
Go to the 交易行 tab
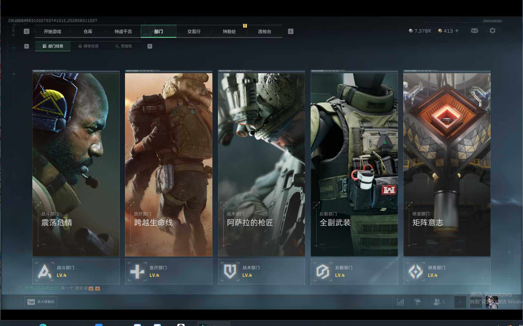194,31
